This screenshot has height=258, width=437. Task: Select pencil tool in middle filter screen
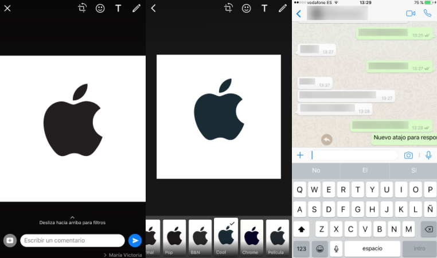(283, 9)
